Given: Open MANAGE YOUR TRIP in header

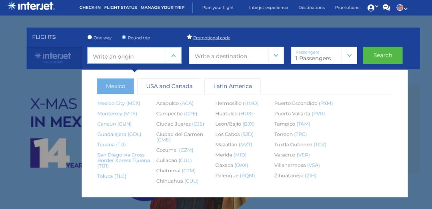Looking at the screenshot, I should pyautogui.click(x=162, y=8).
